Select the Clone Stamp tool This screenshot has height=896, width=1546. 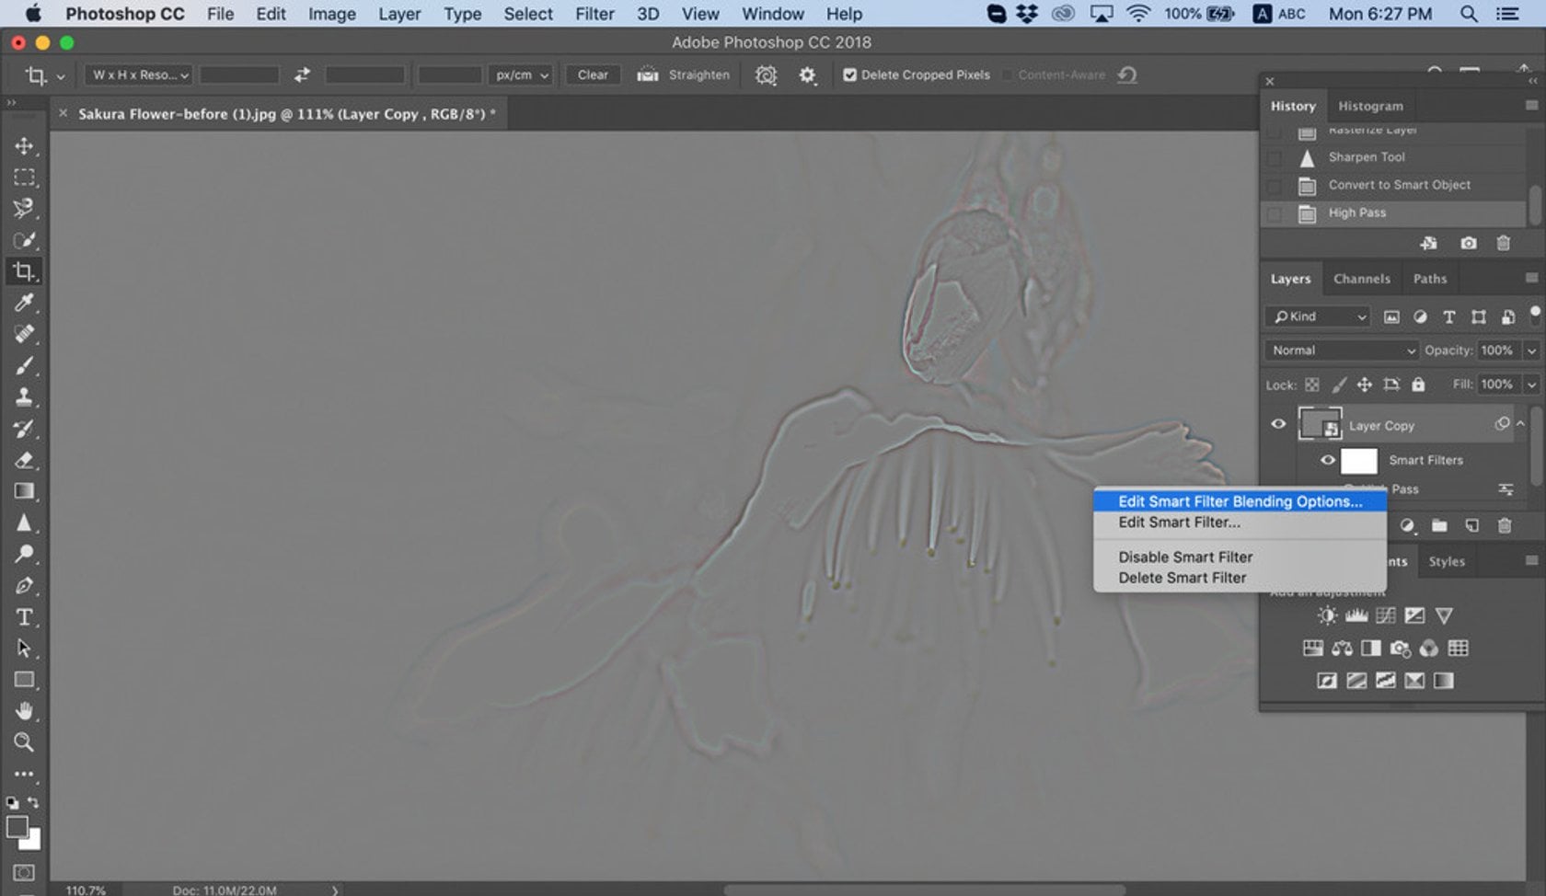coord(24,397)
